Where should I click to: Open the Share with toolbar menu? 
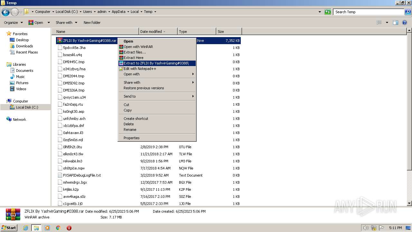66,23
